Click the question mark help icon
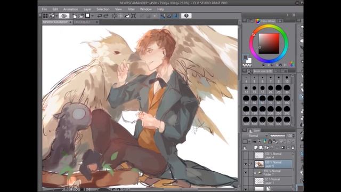341x192 pixels. pyautogui.click(x=186, y=16)
